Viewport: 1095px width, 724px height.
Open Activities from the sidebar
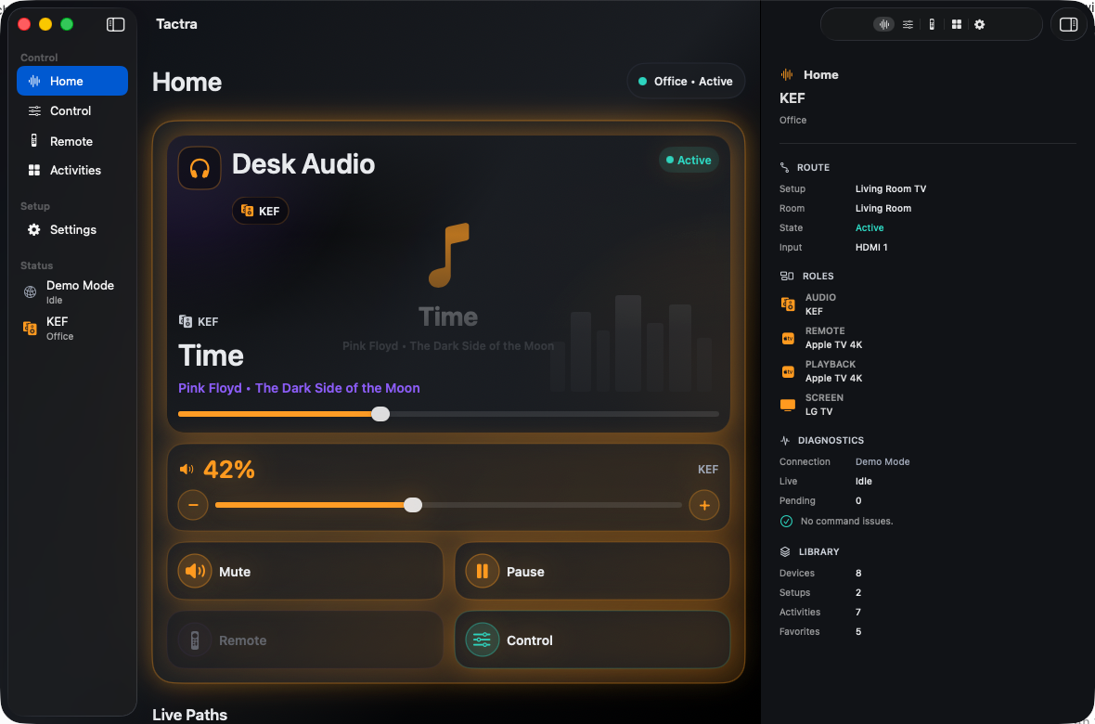(72, 171)
